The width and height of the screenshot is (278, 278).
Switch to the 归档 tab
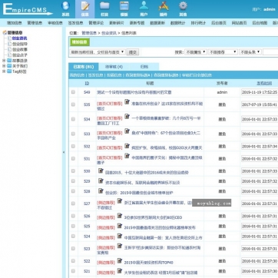pos(144,67)
